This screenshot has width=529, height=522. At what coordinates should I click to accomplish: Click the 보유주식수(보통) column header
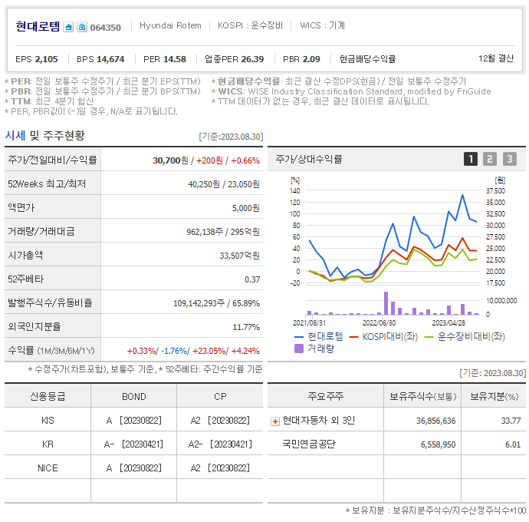click(x=422, y=396)
